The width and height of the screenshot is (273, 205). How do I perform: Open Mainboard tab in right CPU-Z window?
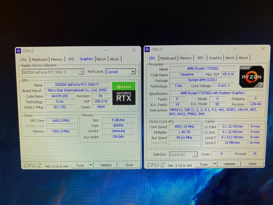click(168, 58)
